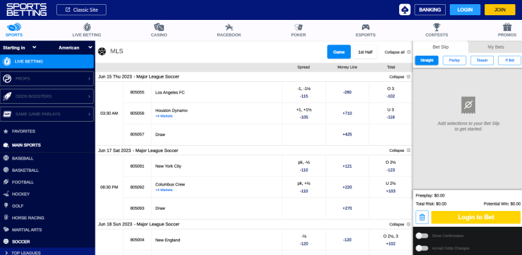Select the Straight bet type

pos(427,60)
